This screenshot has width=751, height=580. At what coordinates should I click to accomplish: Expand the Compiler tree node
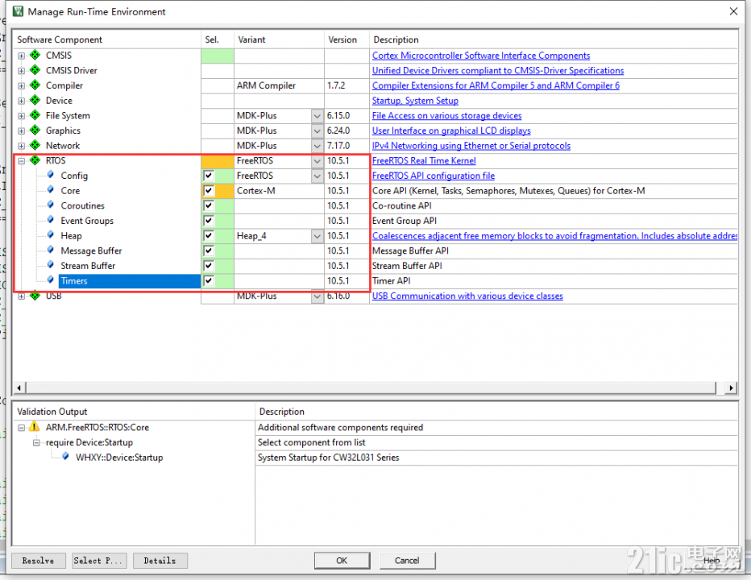click(x=22, y=85)
